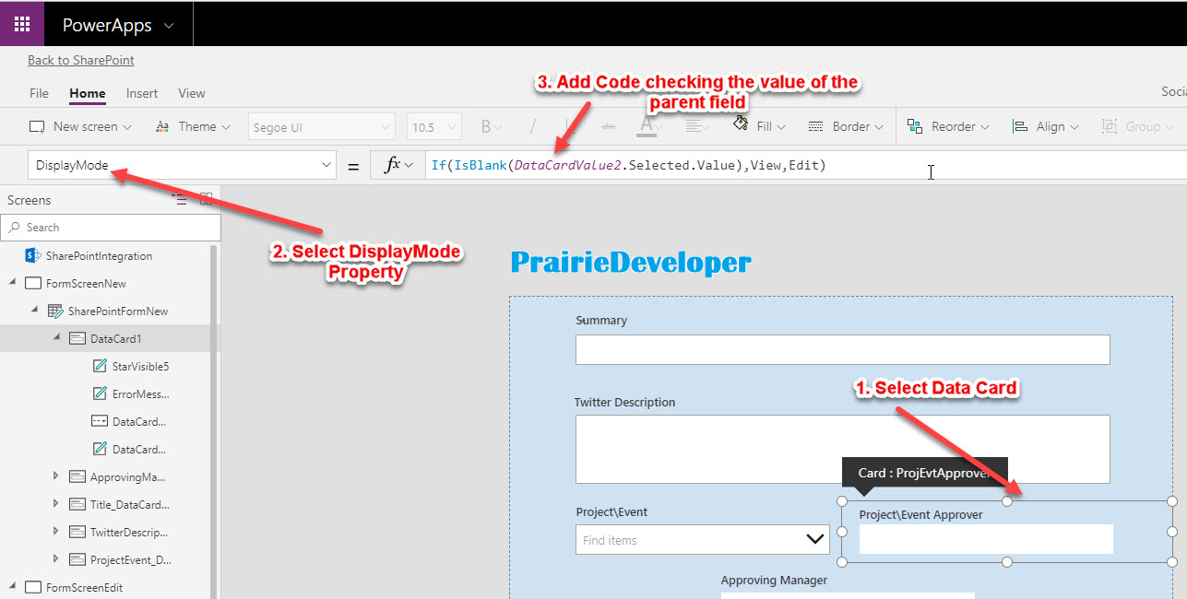Click the form icon beside SharePointFormNew
Screen dimensions: 1187x599
point(55,311)
